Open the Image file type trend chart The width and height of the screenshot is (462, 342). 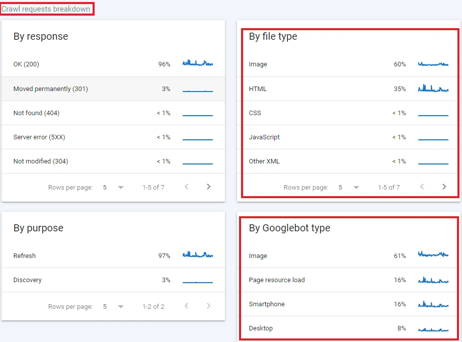tap(433, 64)
